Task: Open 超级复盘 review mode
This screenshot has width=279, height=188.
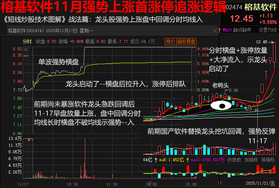Action: (186, 41)
